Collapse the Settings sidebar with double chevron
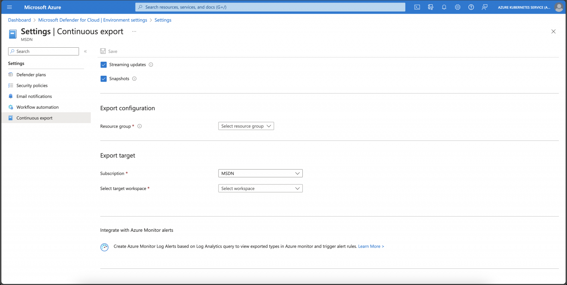The image size is (567, 285). pos(85,51)
